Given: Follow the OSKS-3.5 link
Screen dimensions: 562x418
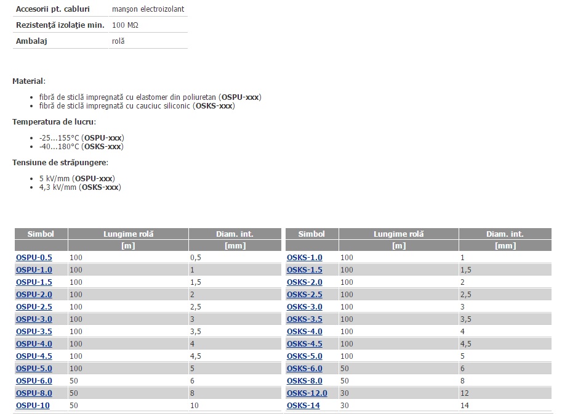Looking at the screenshot, I should 304,319.
